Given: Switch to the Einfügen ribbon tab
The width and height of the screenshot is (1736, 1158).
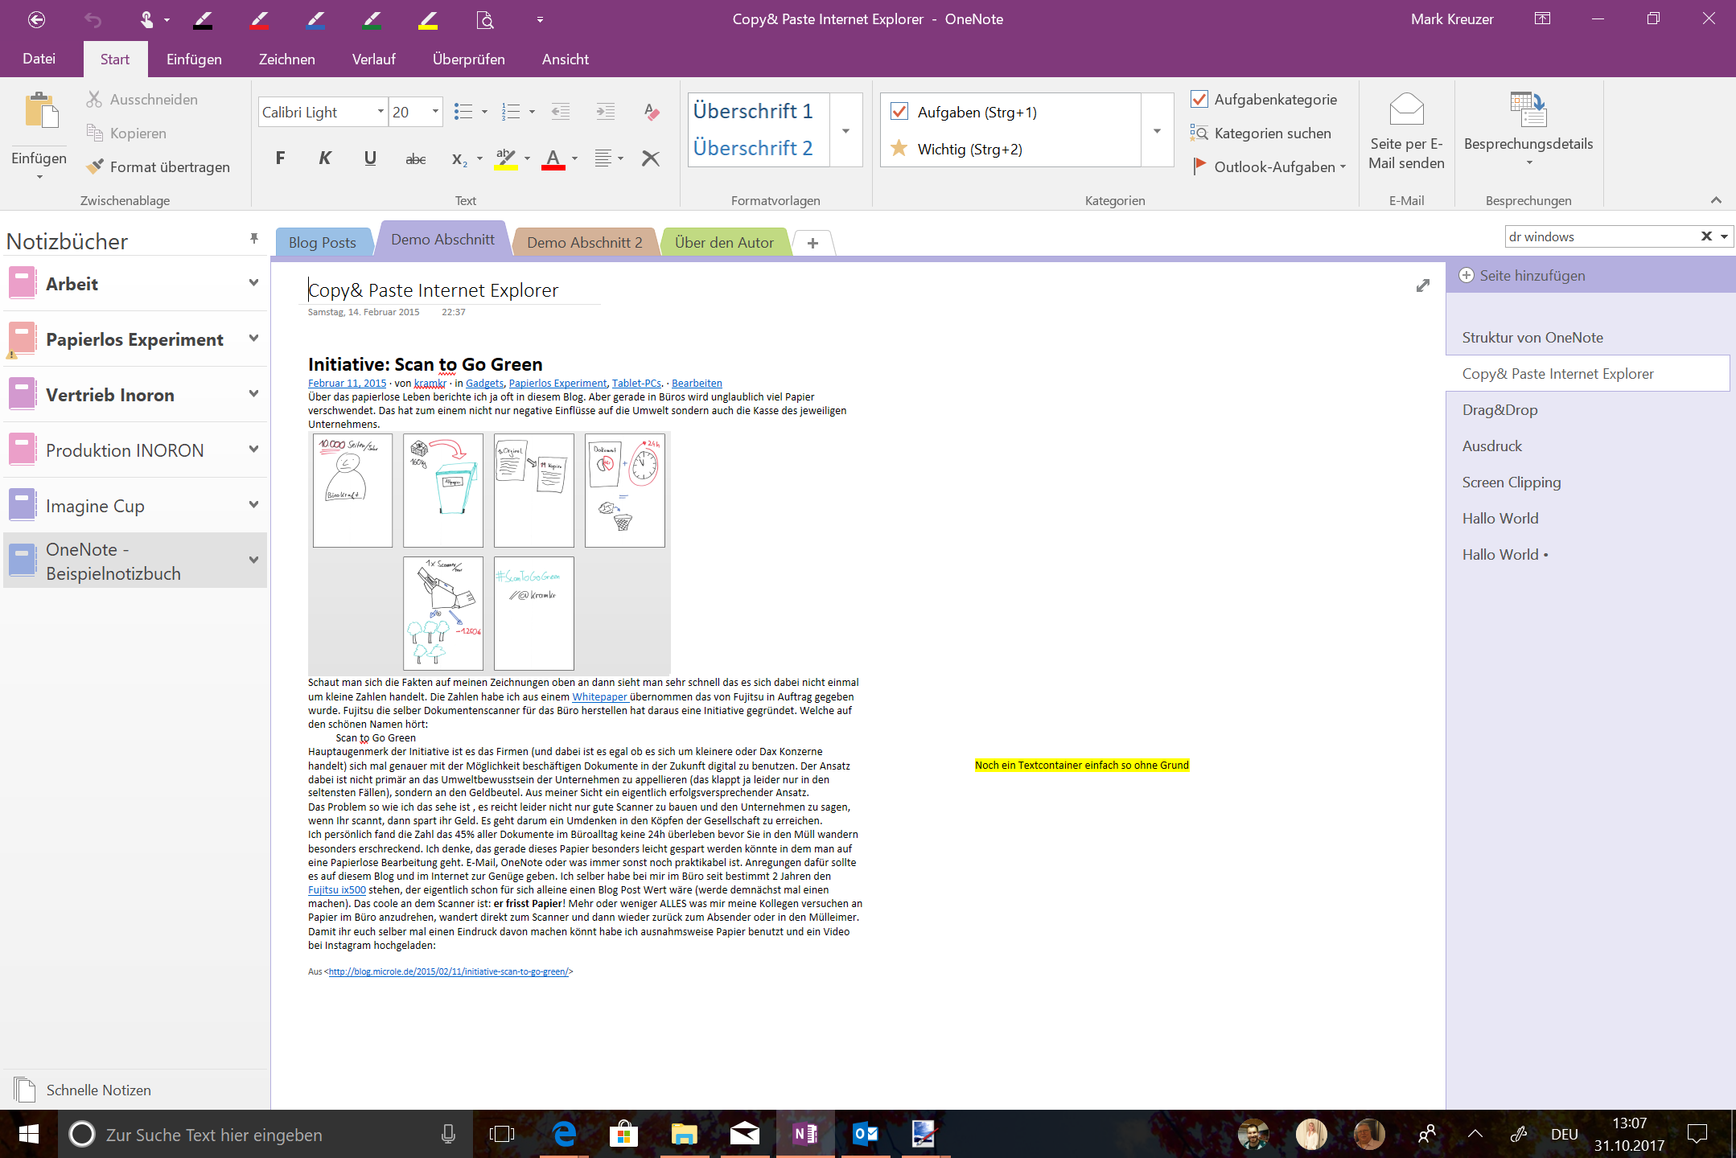Looking at the screenshot, I should [x=194, y=60].
